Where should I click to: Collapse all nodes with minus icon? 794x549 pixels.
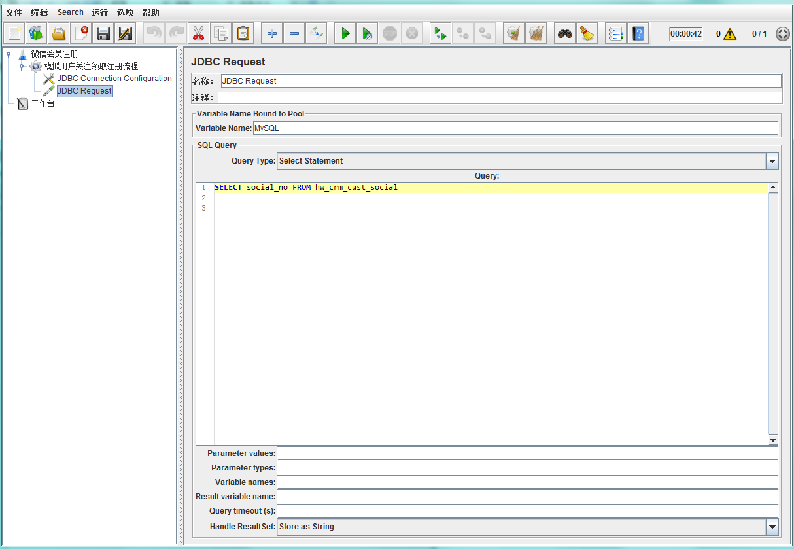coord(294,33)
